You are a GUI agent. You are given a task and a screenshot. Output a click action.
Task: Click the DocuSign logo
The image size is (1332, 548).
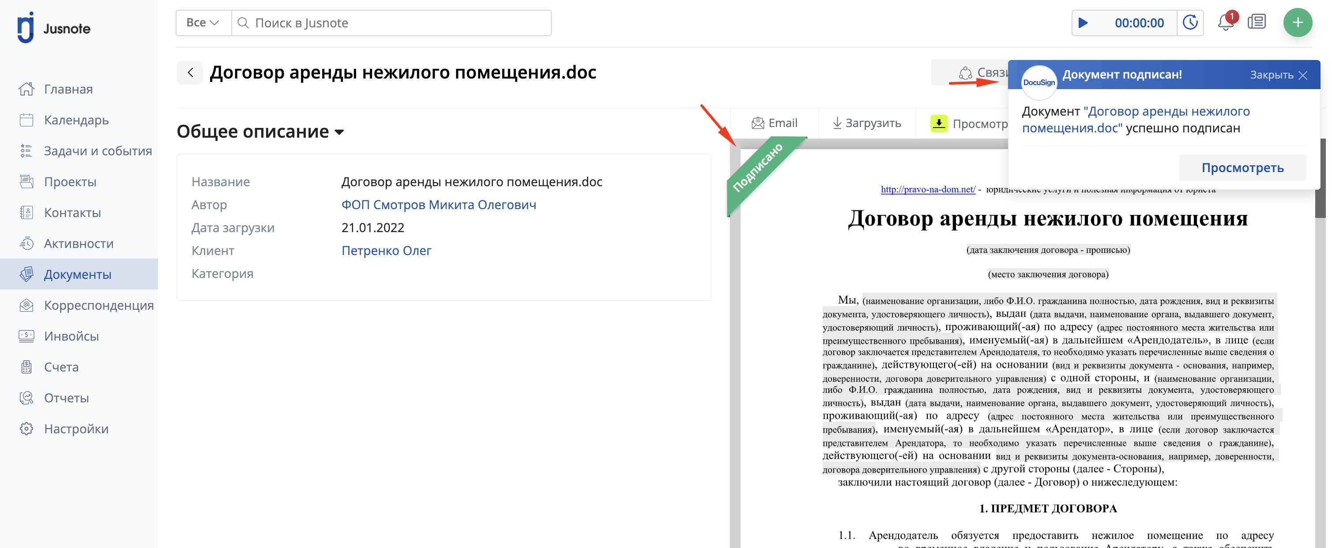pyautogui.click(x=1039, y=82)
